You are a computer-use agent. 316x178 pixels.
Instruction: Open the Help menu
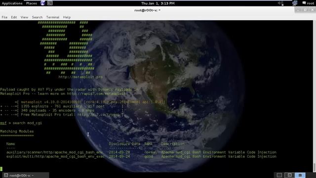pyautogui.click(x=67, y=17)
